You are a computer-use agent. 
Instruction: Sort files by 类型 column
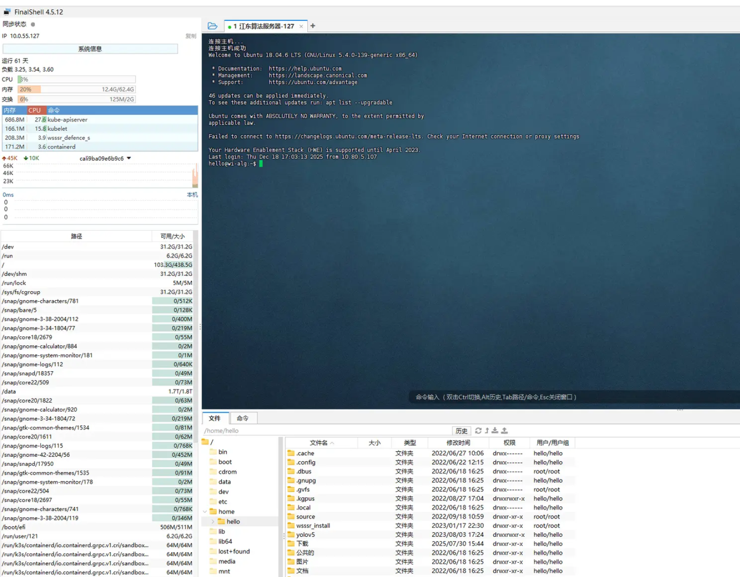(x=410, y=443)
